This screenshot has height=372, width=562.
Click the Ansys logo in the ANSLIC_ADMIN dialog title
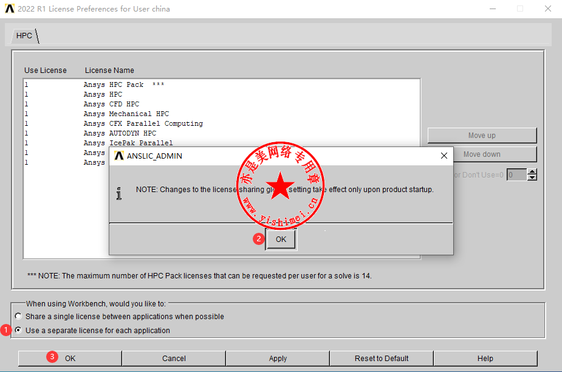pyautogui.click(x=119, y=156)
